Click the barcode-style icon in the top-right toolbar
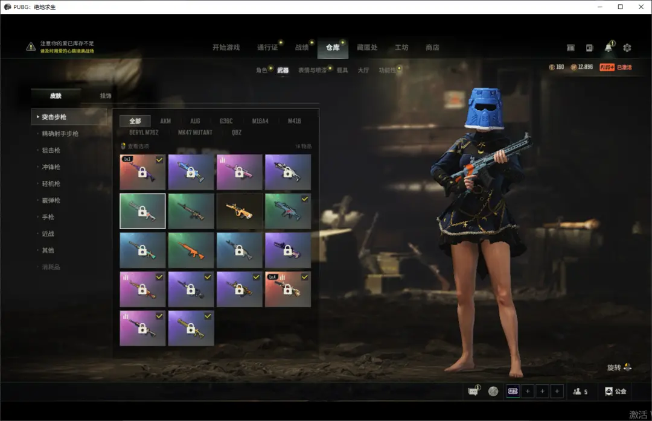 click(x=570, y=48)
